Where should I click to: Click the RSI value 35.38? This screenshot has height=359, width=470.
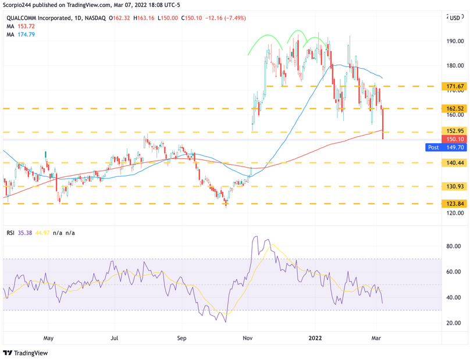[25, 233]
